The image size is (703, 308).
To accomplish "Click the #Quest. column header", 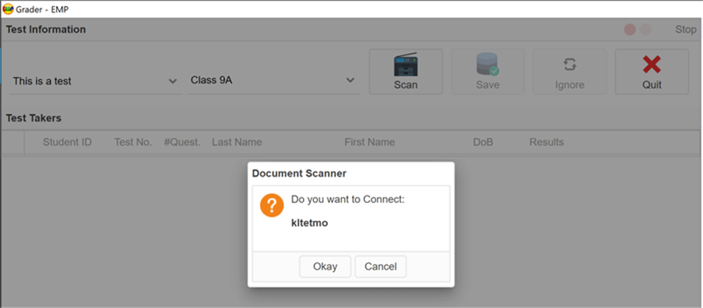I will [x=182, y=142].
